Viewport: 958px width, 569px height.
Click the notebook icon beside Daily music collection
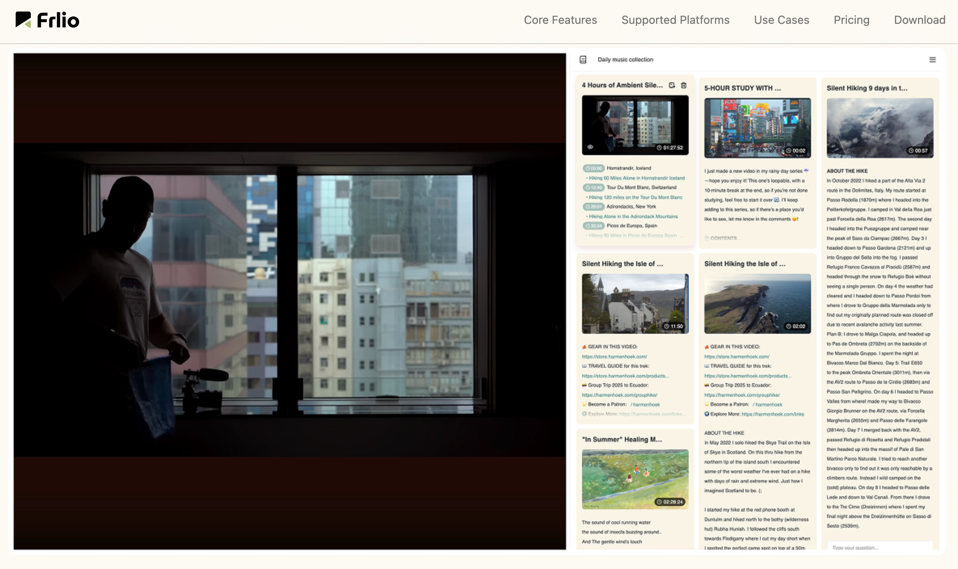583,60
